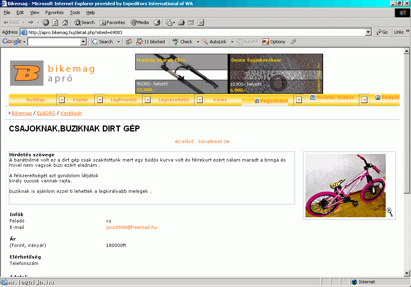Open the Legnézettebb site tab
Image resolution: width=411 pixels, height=287 pixels.
point(173,100)
